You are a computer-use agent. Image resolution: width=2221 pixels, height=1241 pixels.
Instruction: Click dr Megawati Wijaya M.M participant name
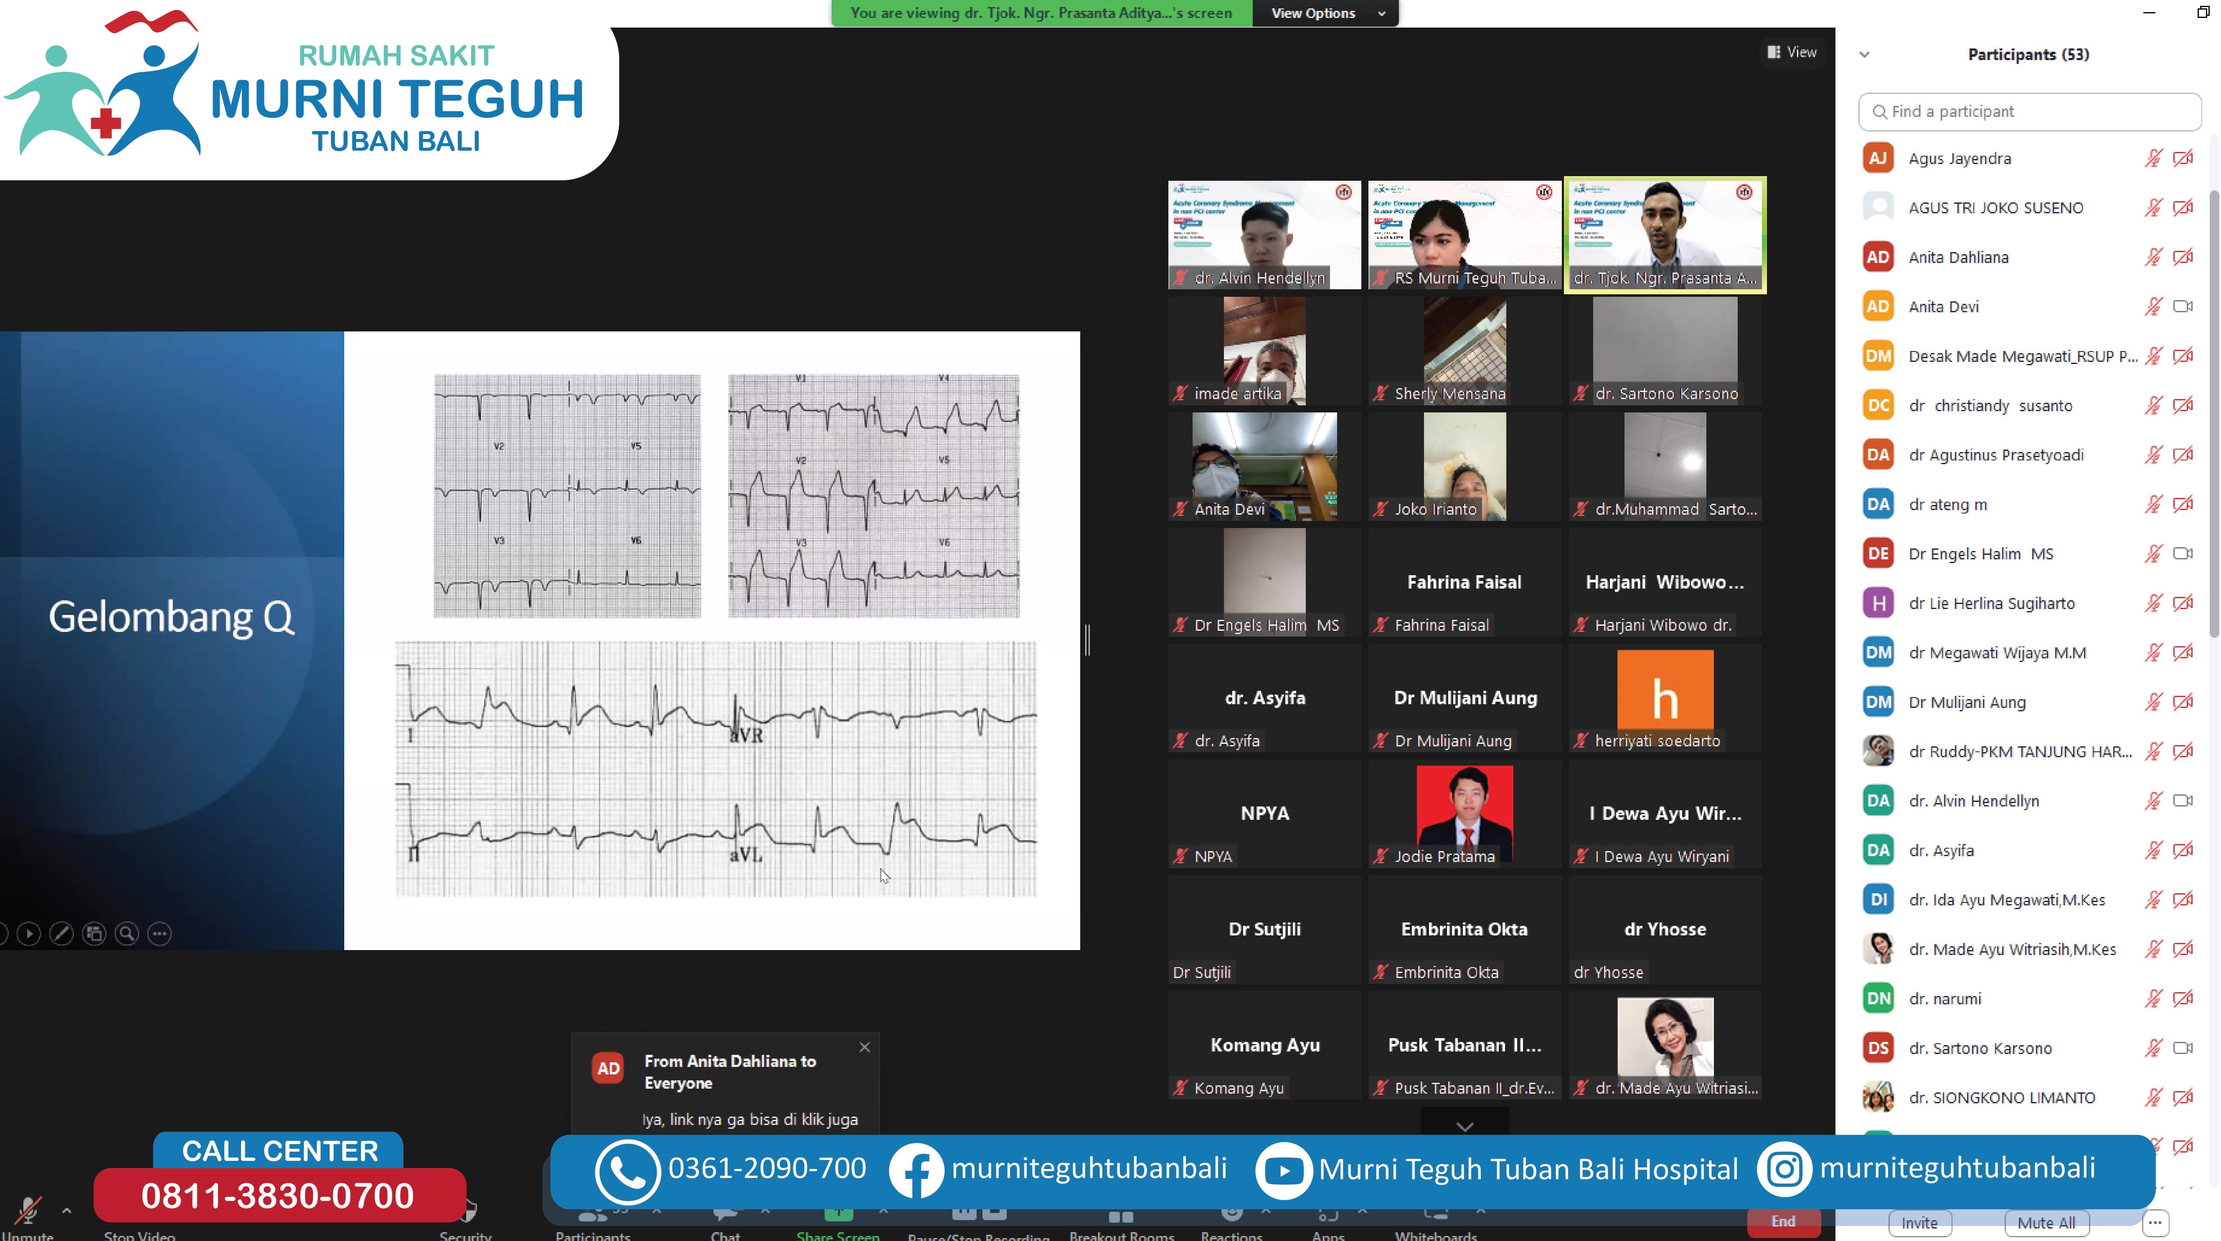[1997, 652]
